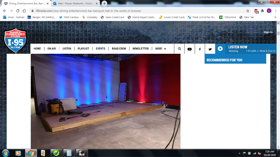Go to HOME in site navigation
The height and width of the screenshot is (157, 280).
(x=37, y=49)
